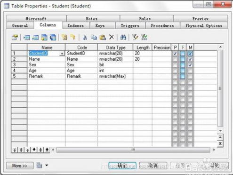Move row to bottom arrow button
Screen dimensions: 233x175
[47, 150]
